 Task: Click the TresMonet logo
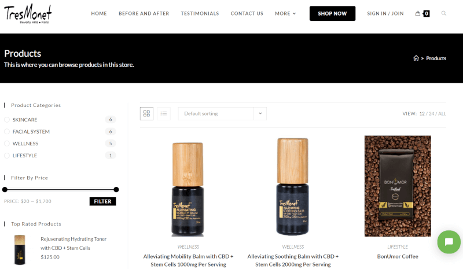(28, 13)
